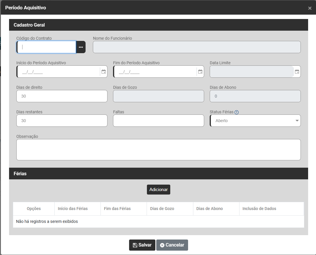Click the Dias de Gozo column header
The width and height of the screenshot is (316, 255).
[162, 209]
